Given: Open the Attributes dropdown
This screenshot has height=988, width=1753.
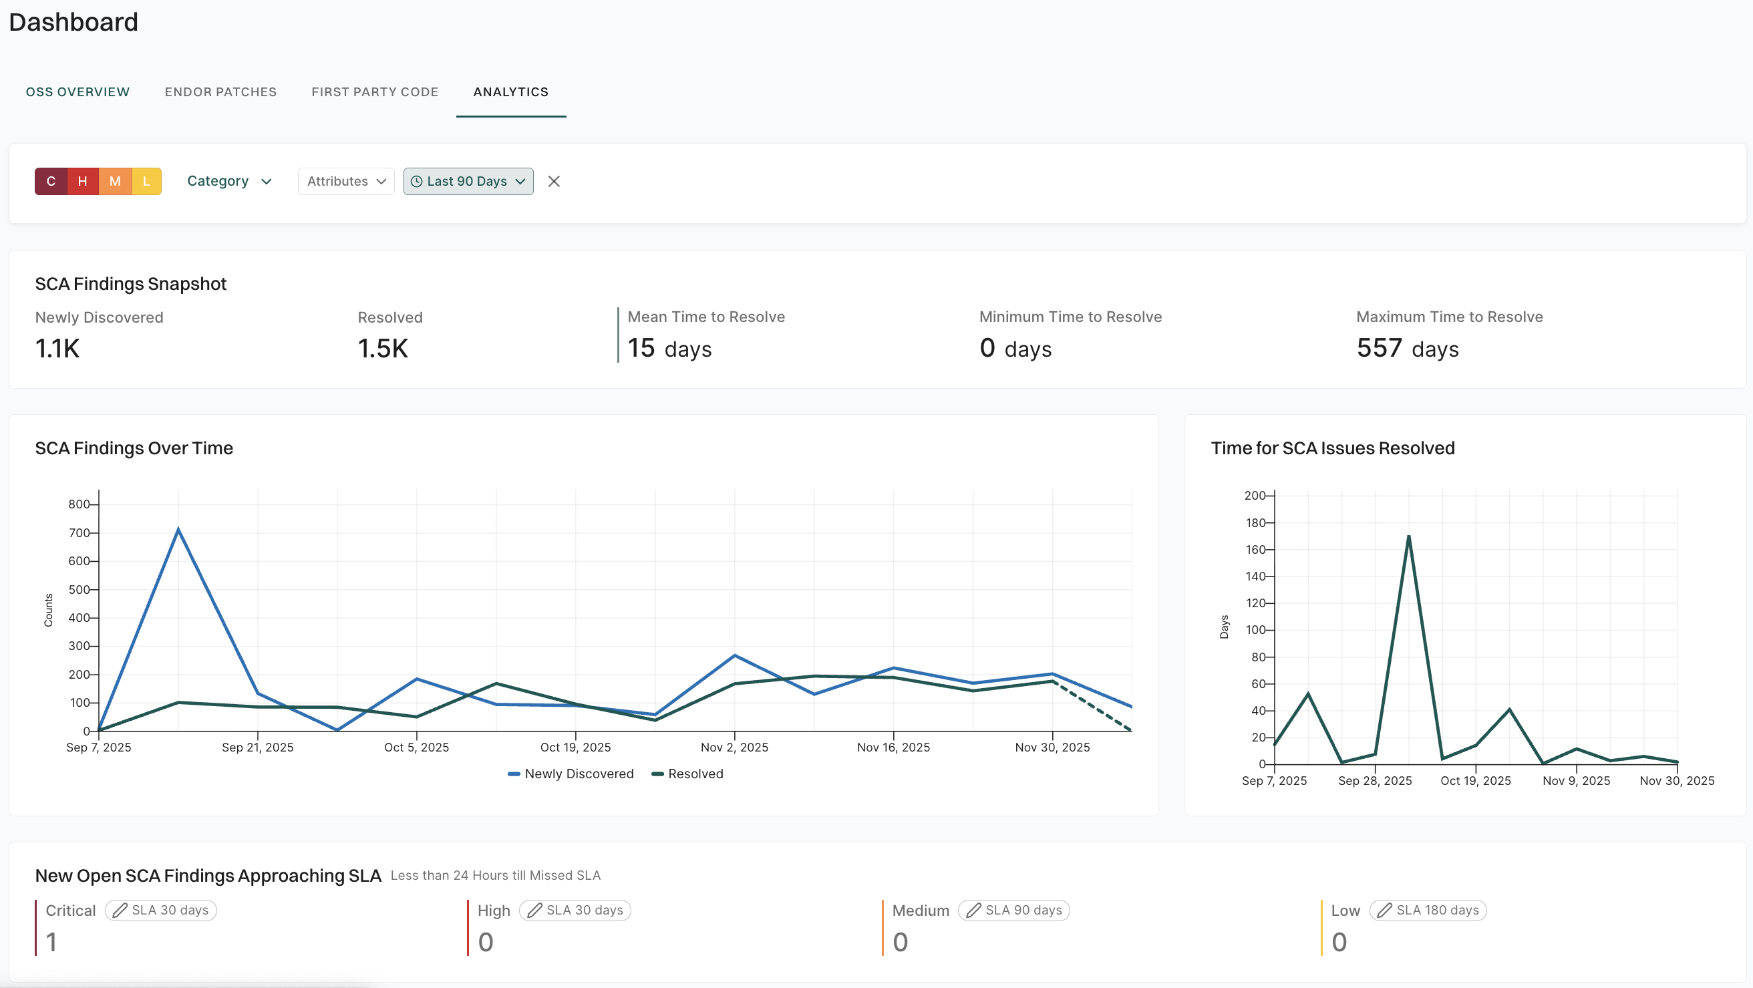Looking at the screenshot, I should pyautogui.click(x=345, y=181).
